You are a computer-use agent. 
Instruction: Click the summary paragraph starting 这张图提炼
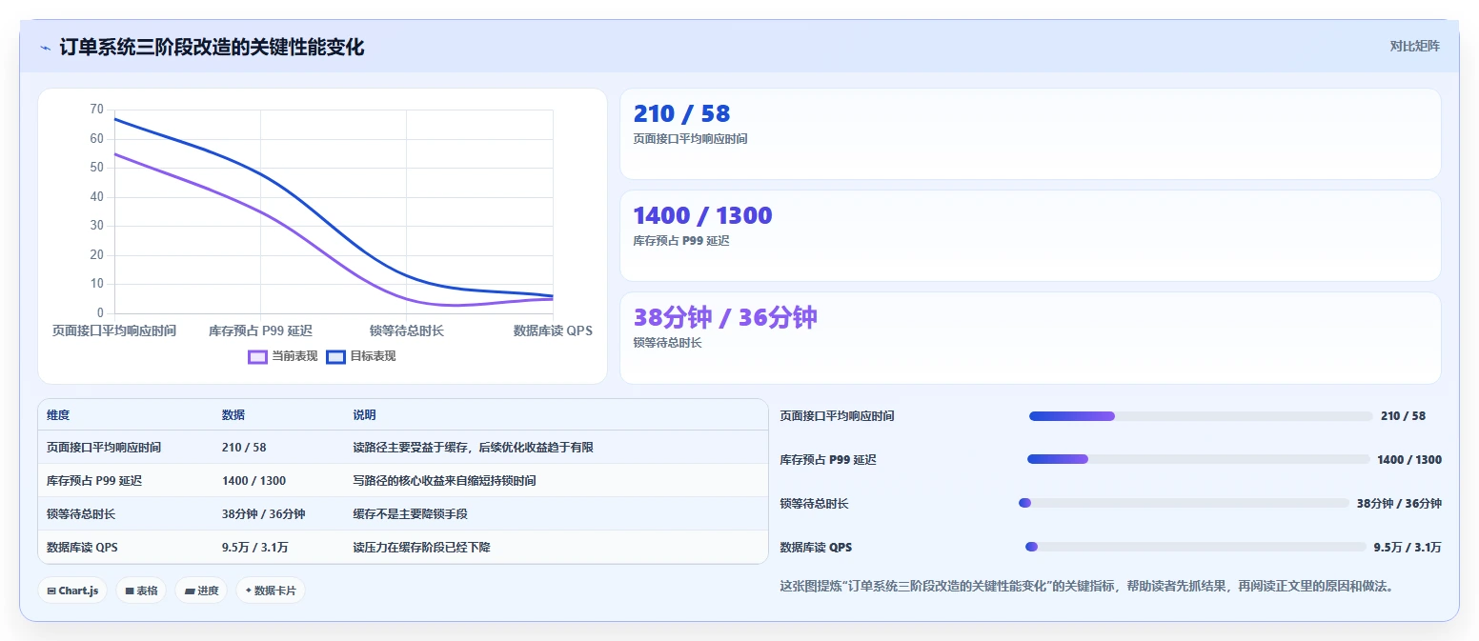[x=1089, y=586]
